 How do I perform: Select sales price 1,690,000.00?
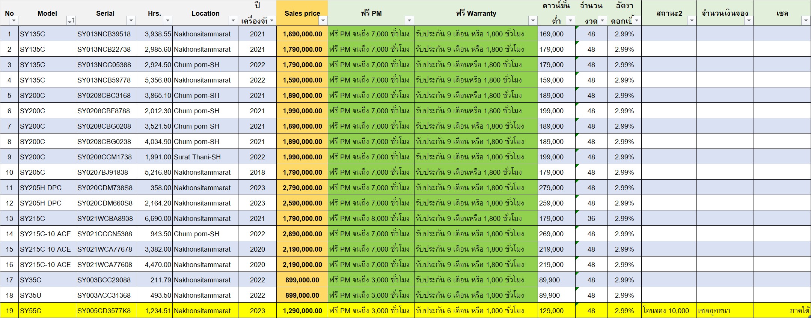302,34
